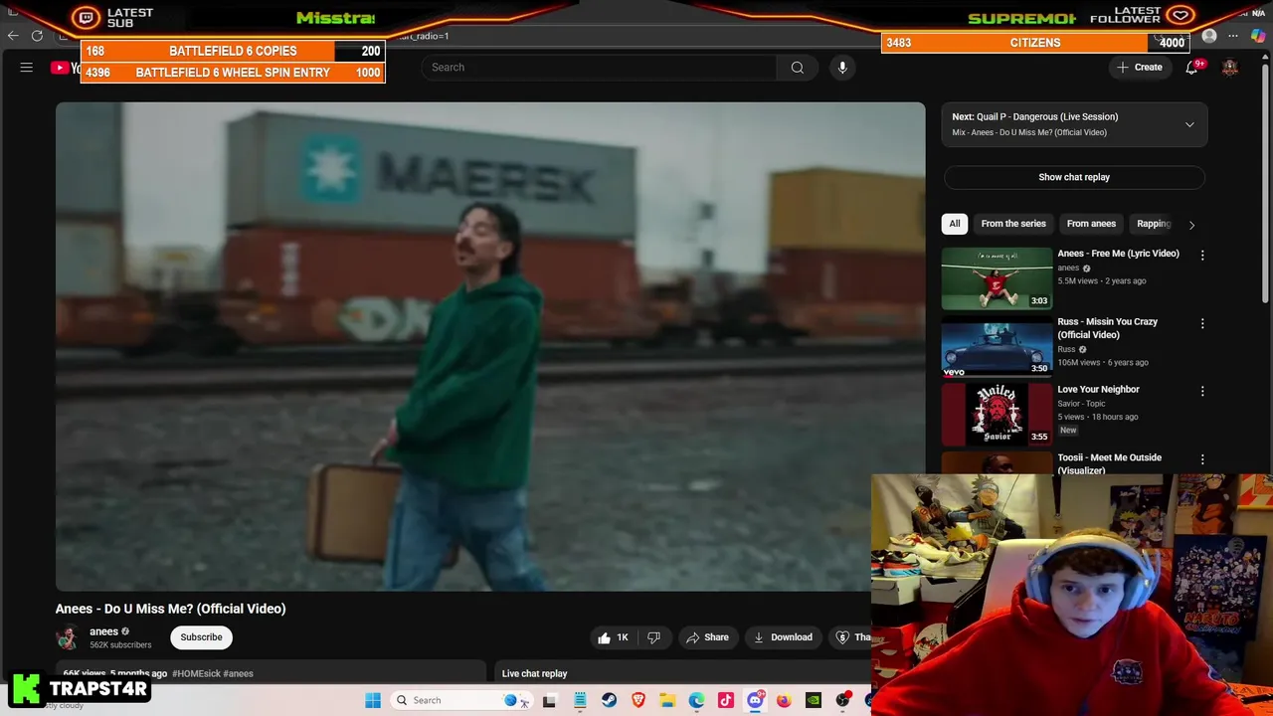Open the anees channel name link
The height and width of the screenshot is (716, 1273).
click(103, 631)
